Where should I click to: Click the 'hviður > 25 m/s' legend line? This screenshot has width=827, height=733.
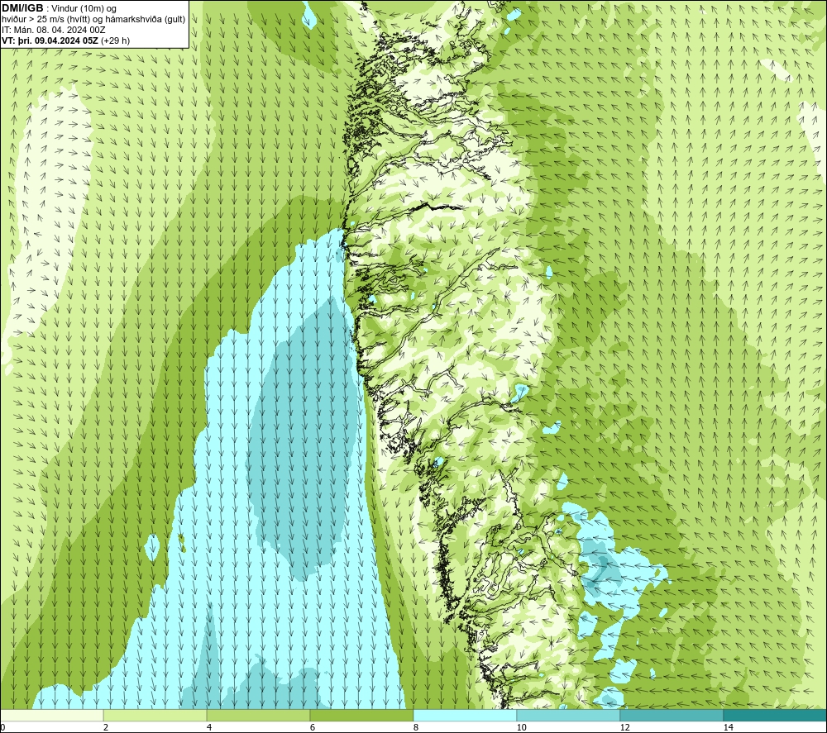pos(93,20)
